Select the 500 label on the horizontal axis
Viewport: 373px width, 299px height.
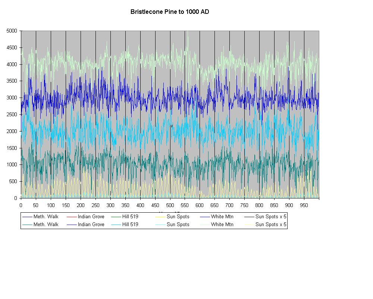pyautogui.click(x=170, y=205)
